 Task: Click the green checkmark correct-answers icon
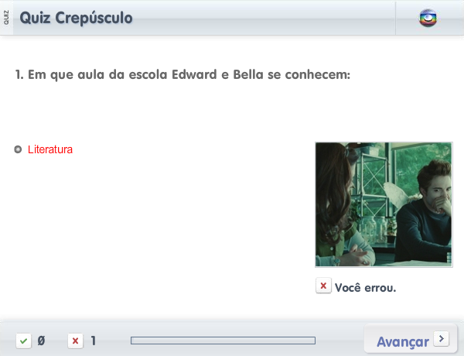[x=24, y=341]
